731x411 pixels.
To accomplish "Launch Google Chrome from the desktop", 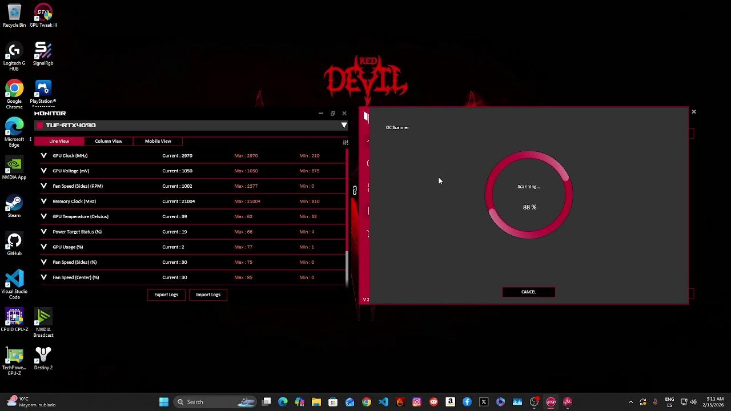I will 14,95.
